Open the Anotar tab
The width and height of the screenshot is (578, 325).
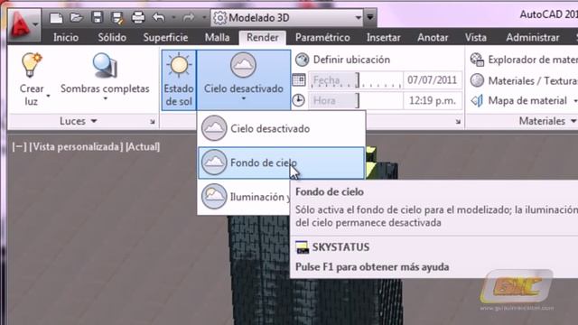(x=433, y=37)
